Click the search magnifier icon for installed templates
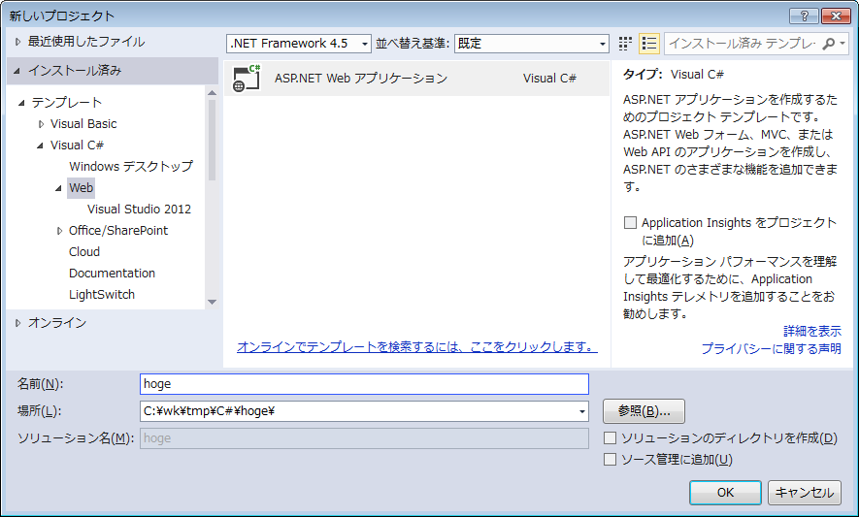 point(829,44)
